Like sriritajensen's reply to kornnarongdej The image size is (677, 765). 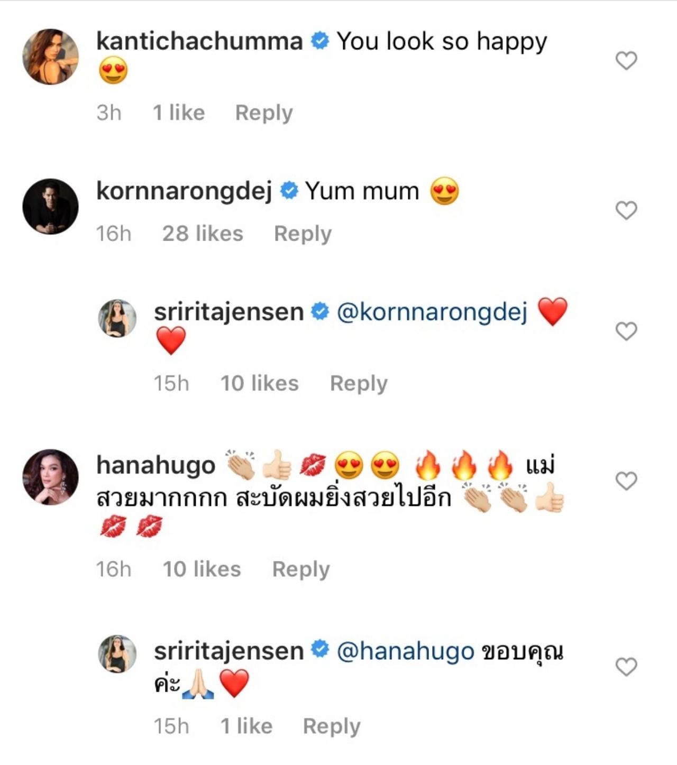tap(626, 331)
